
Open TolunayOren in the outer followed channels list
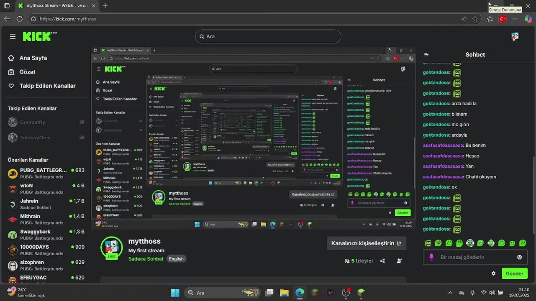(46, 138)
